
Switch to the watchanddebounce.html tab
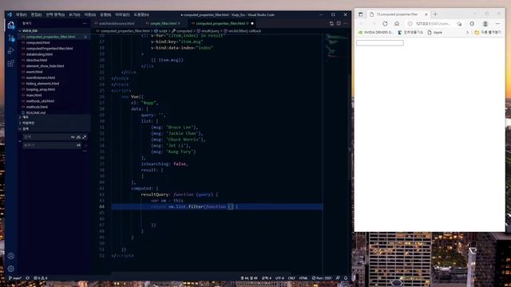coord(117,23)
